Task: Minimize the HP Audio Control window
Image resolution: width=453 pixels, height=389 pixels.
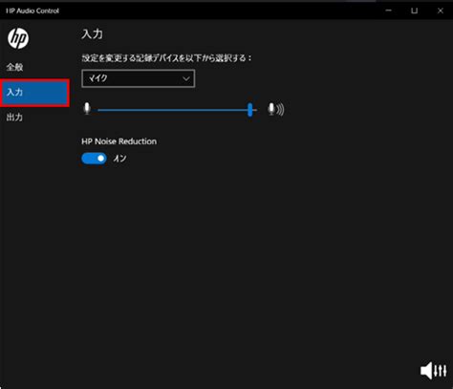Action: [x=388, y=11]
